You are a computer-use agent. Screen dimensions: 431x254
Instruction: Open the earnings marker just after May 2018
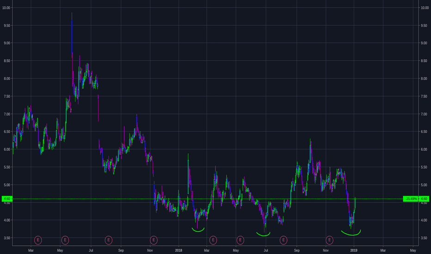click(240, 240)
